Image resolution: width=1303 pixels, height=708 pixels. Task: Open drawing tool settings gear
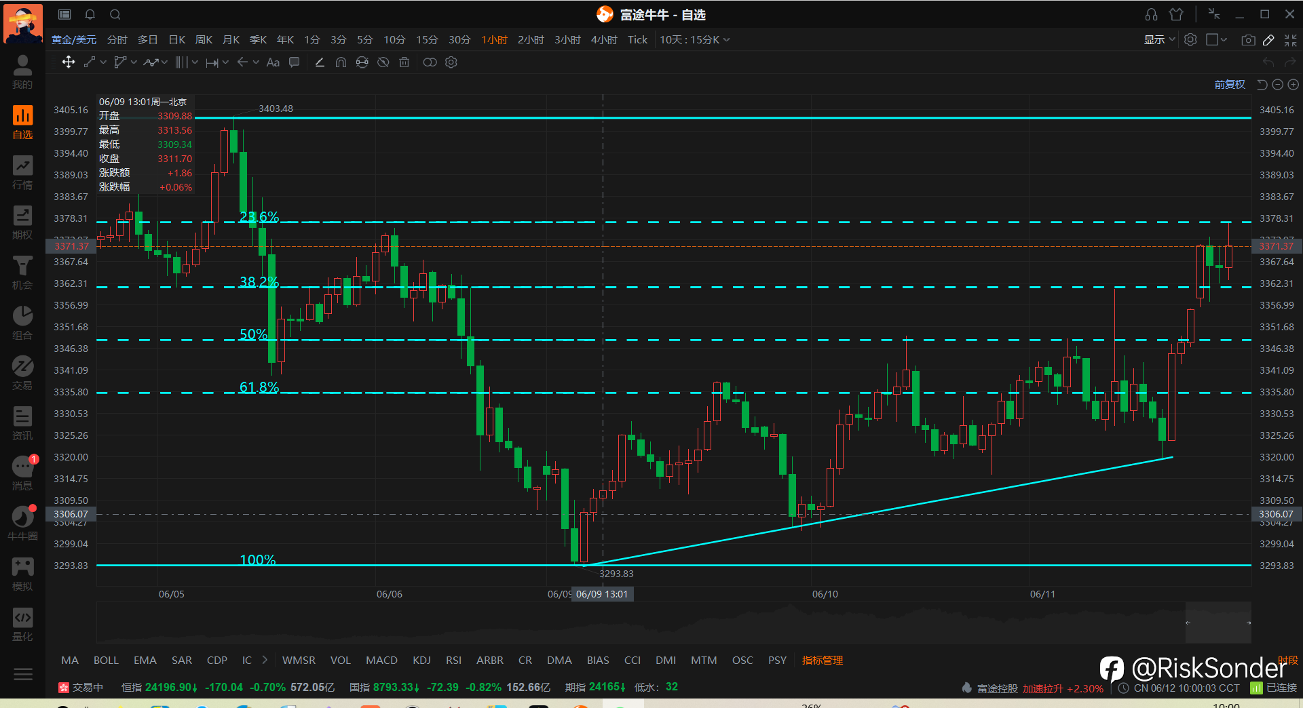point(451,62)
